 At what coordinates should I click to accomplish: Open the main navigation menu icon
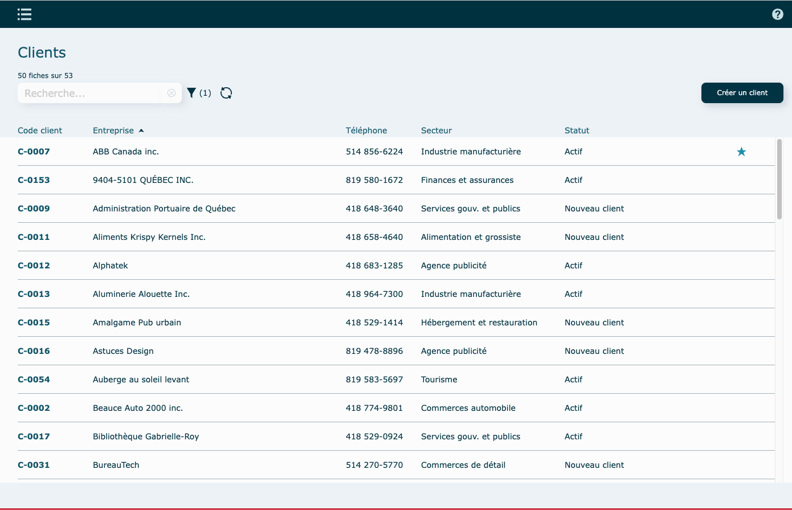pyautogui.click(x=25, y=14)
